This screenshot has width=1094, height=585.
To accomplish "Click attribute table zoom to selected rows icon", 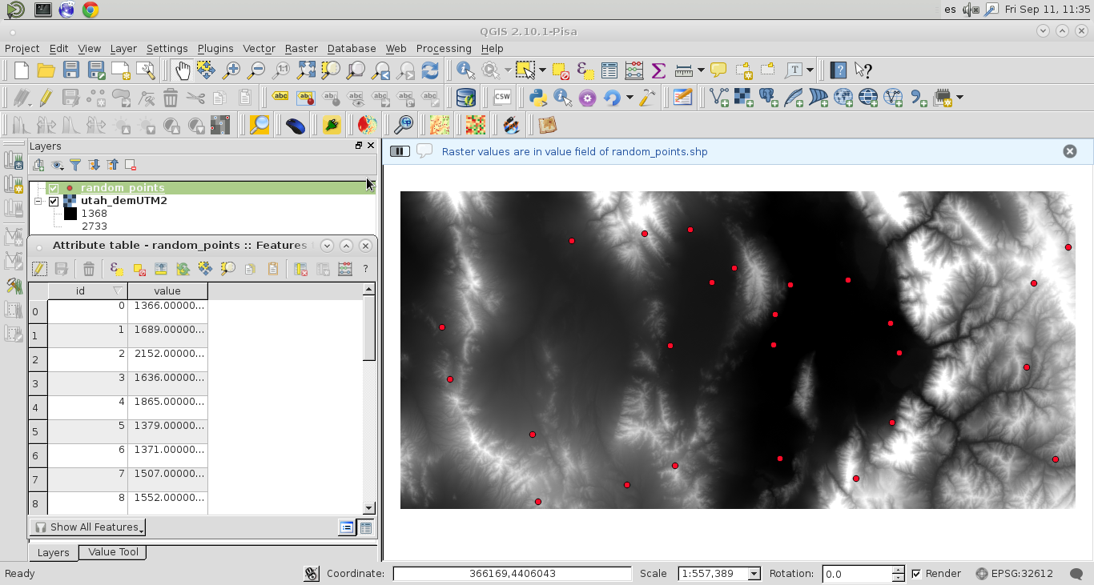I will pyautogui.click(x=228, y=269).
